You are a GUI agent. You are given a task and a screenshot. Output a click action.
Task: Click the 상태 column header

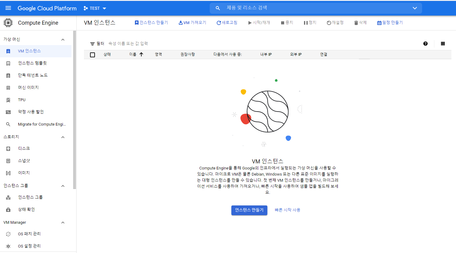(107, 55)
